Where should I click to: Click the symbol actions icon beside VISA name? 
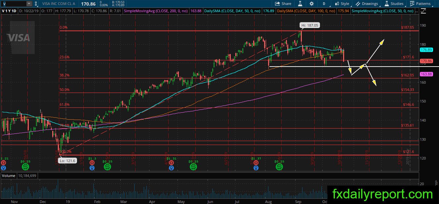(x=36, y=4)
